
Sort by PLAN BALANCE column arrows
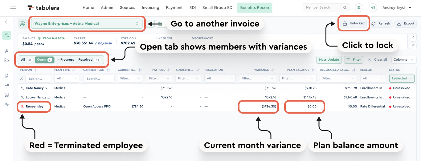(x=313, y=70)
